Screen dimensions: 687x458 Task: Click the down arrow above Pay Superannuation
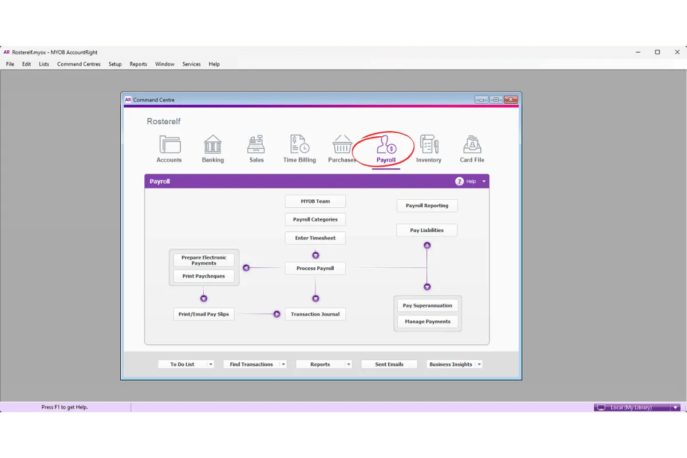coord(427,287)
